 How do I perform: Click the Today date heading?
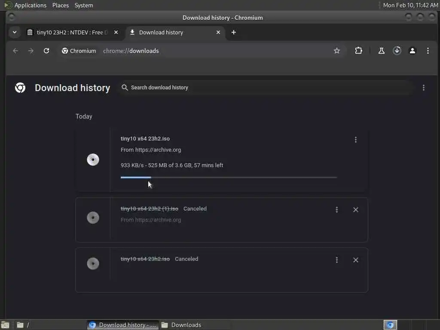pyautogui.click(x=84, y=116)
